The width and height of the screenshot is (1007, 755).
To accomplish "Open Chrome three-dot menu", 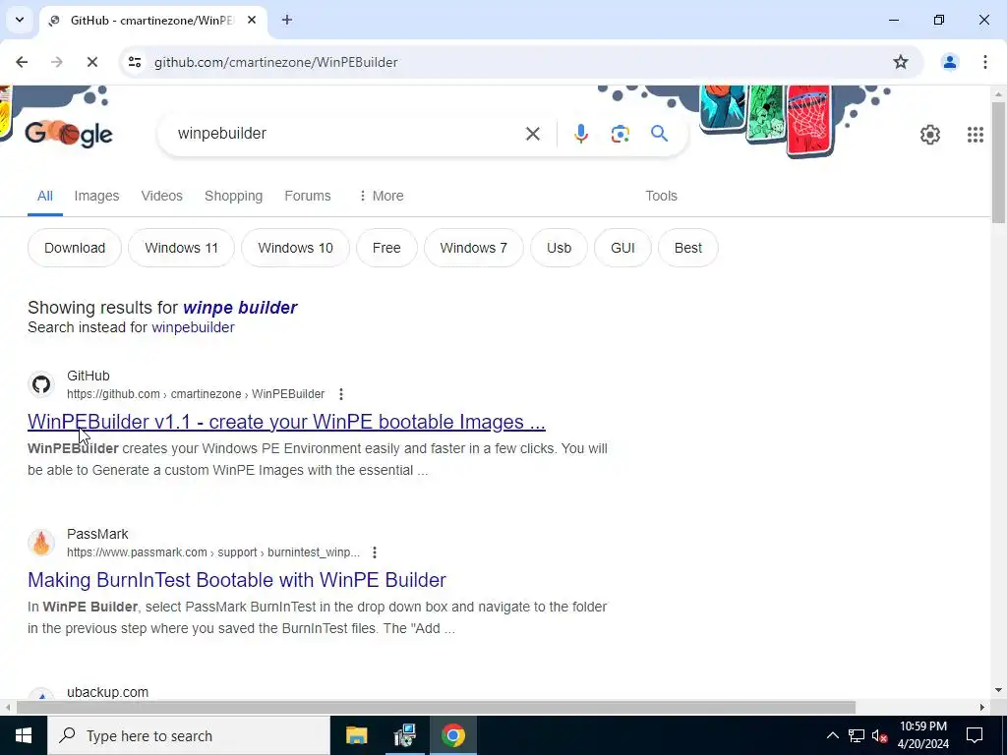I will 984,62.
